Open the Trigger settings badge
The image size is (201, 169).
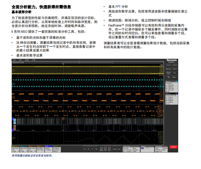point(147,149)
